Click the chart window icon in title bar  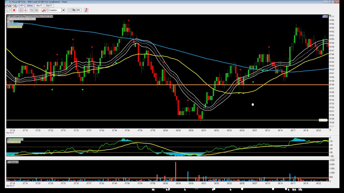[6, 2]
